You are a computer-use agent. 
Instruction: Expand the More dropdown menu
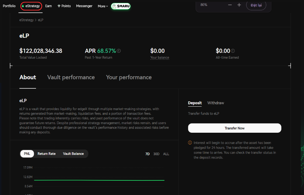tap(103, 6)
